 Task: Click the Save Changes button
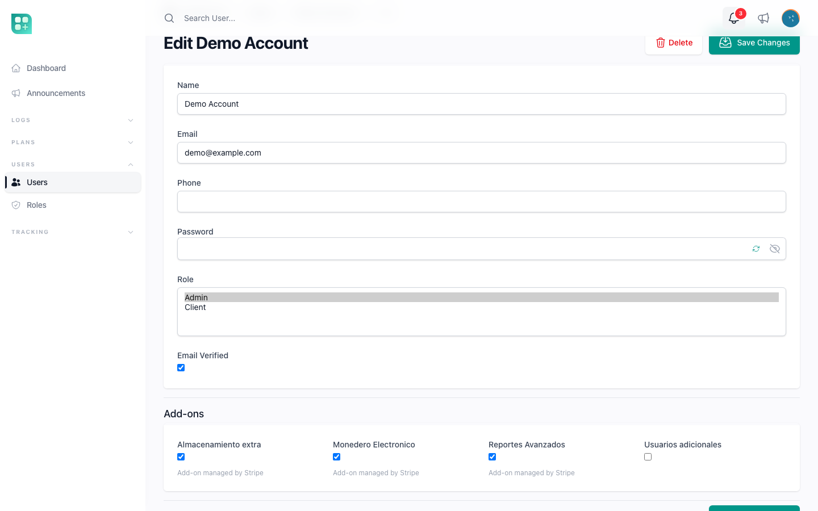(x=754, y=43)
